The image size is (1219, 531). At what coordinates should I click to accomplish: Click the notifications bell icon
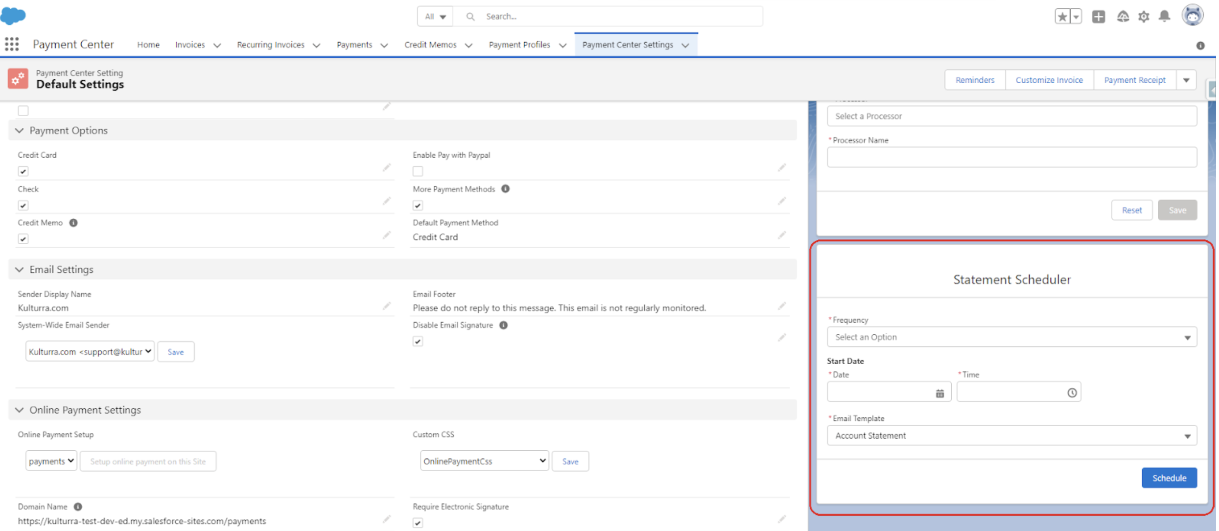click(1164, 17)
